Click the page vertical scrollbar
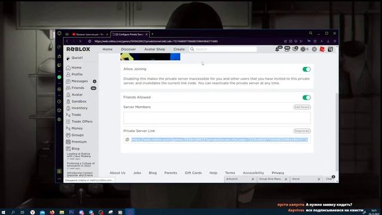The height and width of the screenshot is (215, 382). [x=337, y=131]
